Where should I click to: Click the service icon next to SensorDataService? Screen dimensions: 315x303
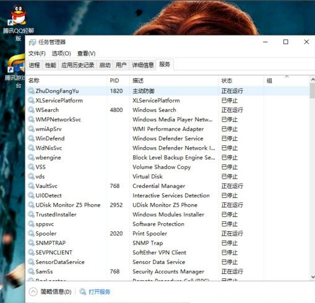[31, 262]
